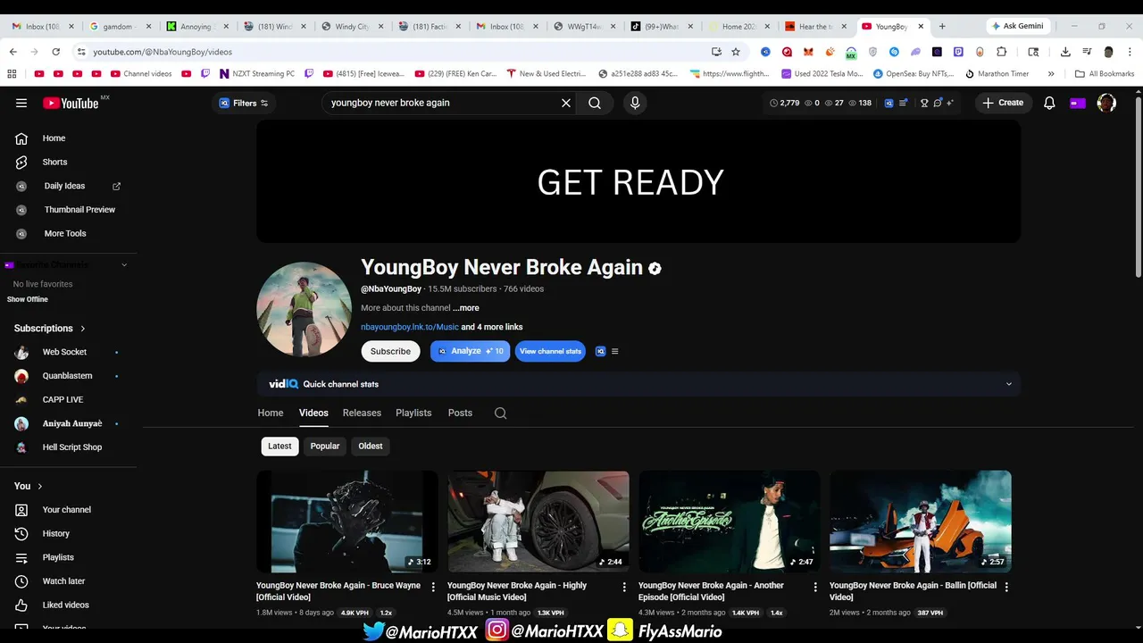Click the YouTube logo

pos(71,103)
